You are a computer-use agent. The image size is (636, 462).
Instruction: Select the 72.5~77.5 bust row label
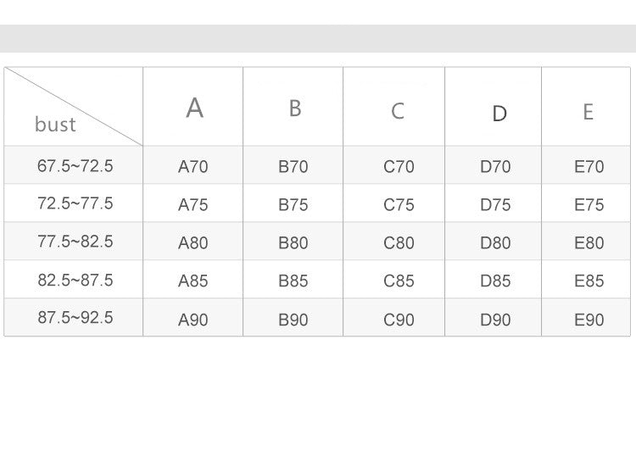pyautogui.click(x=75, y=203)
